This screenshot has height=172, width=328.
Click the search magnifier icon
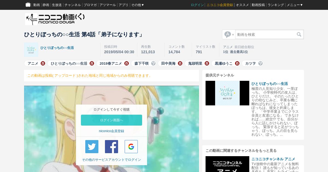[x=299, y=34]
